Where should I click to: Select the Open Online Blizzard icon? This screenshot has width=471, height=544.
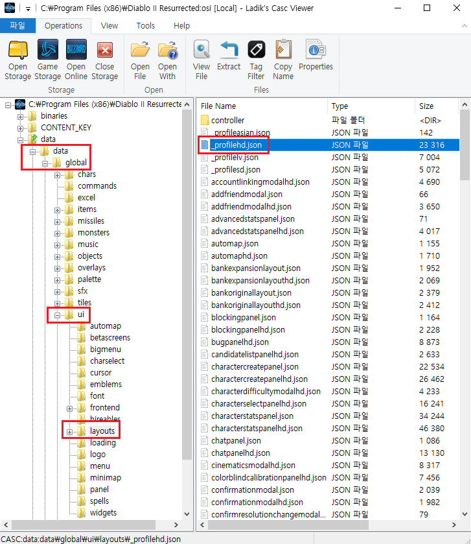pos(76,50)
